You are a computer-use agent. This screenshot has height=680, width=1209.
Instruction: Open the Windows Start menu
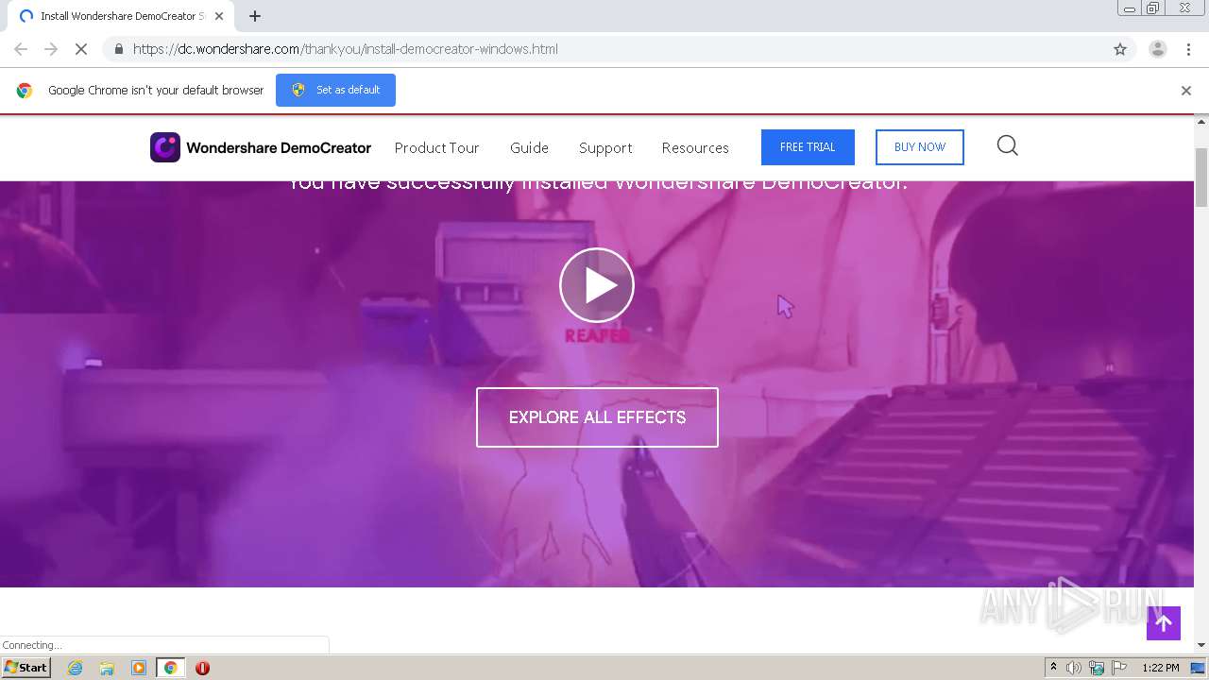pos(26,668)
